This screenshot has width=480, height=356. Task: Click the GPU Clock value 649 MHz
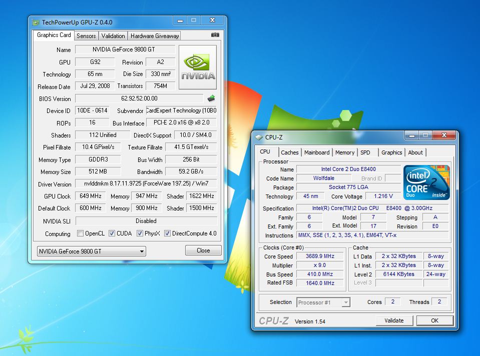90,196
